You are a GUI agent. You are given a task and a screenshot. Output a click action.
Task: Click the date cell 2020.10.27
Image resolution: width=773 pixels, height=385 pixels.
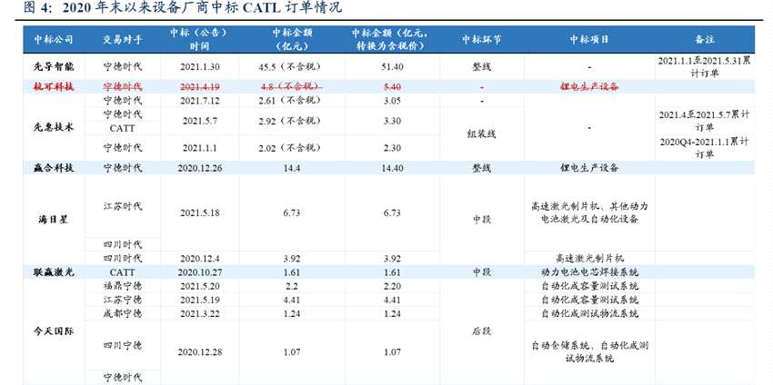(200, 271)
